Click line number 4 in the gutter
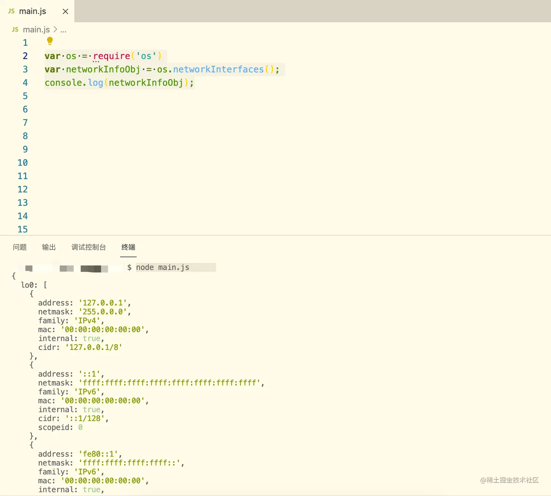Viewport: 551px width, 496px height. (x=25, y=83)
